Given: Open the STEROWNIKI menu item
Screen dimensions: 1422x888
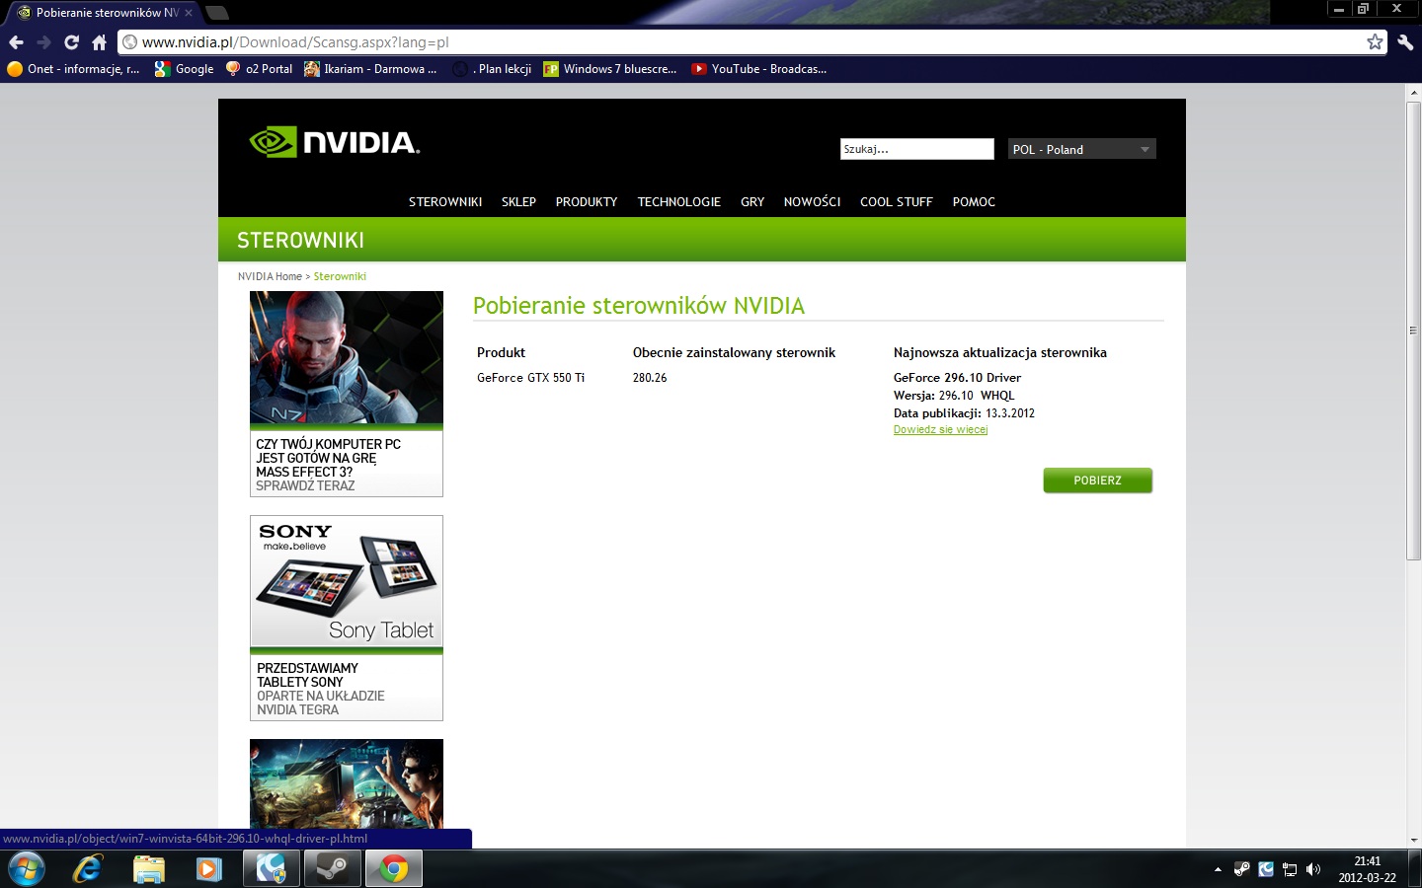Looking at the screenshot, I should point(445,201).
